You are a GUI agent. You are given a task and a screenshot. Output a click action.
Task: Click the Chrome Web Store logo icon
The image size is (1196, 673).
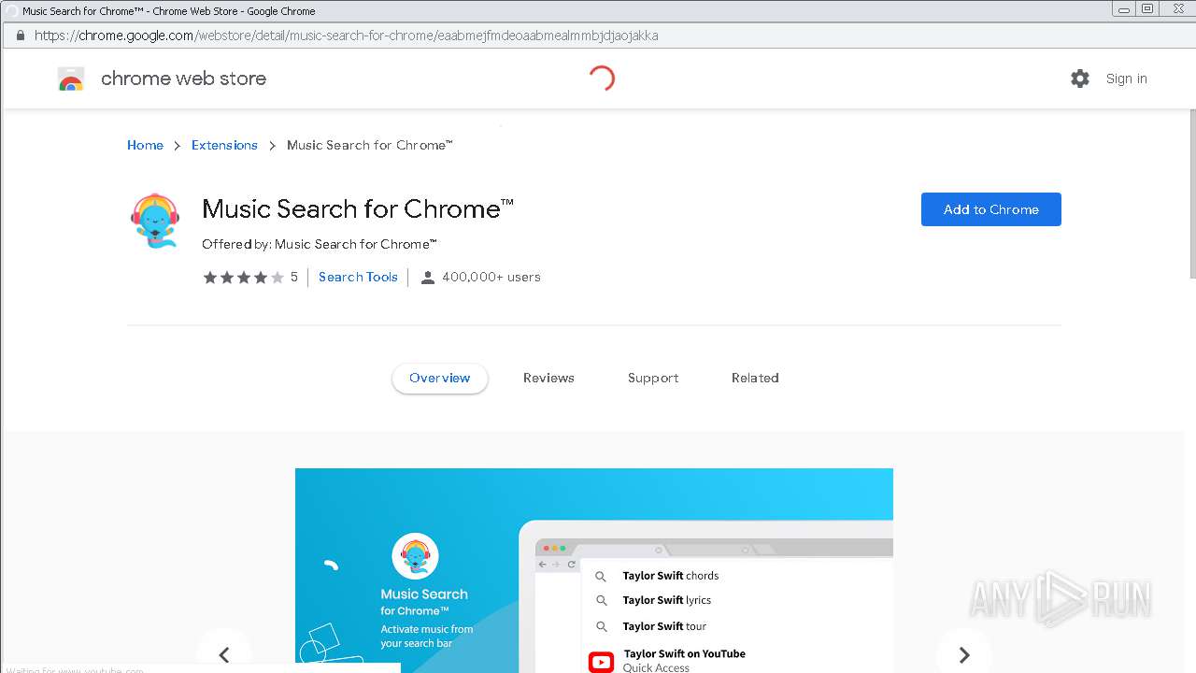tap(71, 79)
